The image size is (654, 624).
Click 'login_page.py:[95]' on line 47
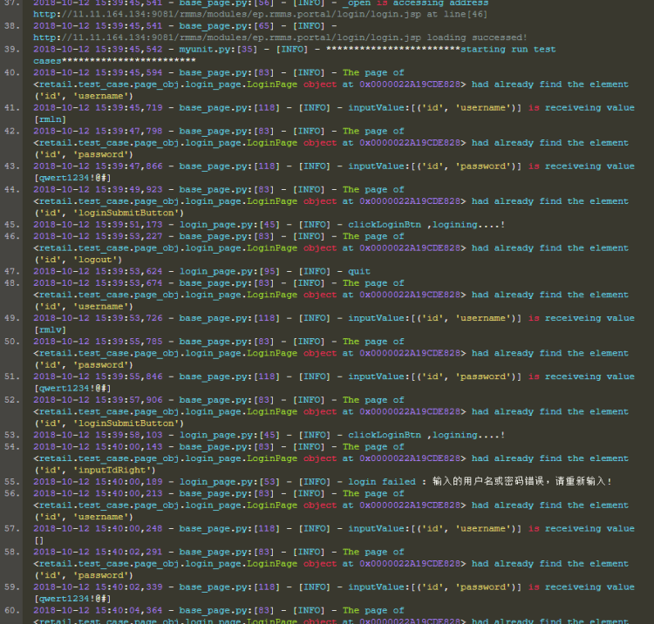[x=229, y=271]
